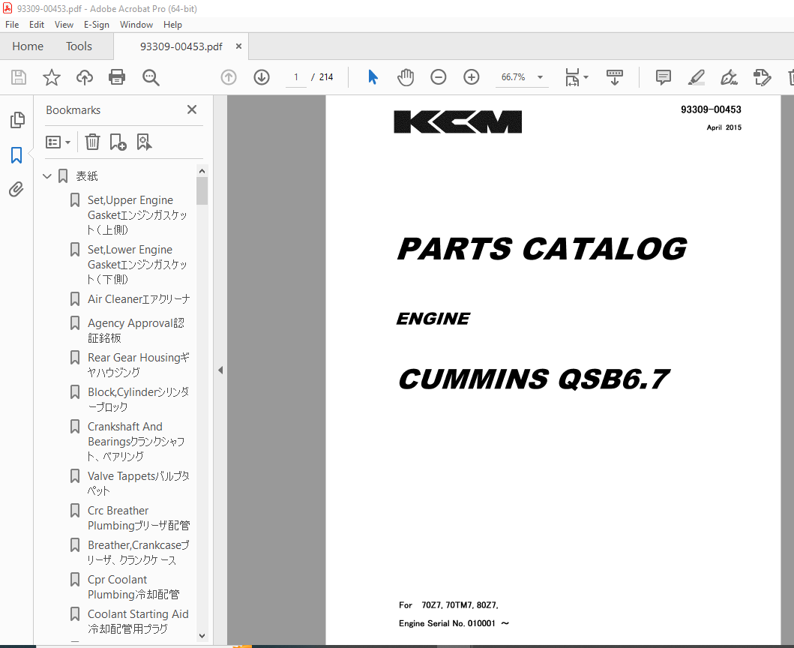Open the attachments paperclip panel

coord(16,190)
